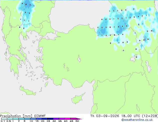The width and height of the screenshot is (158, 122).
Task: Click the "7" precipitation value on map
Action: [30, 5]
